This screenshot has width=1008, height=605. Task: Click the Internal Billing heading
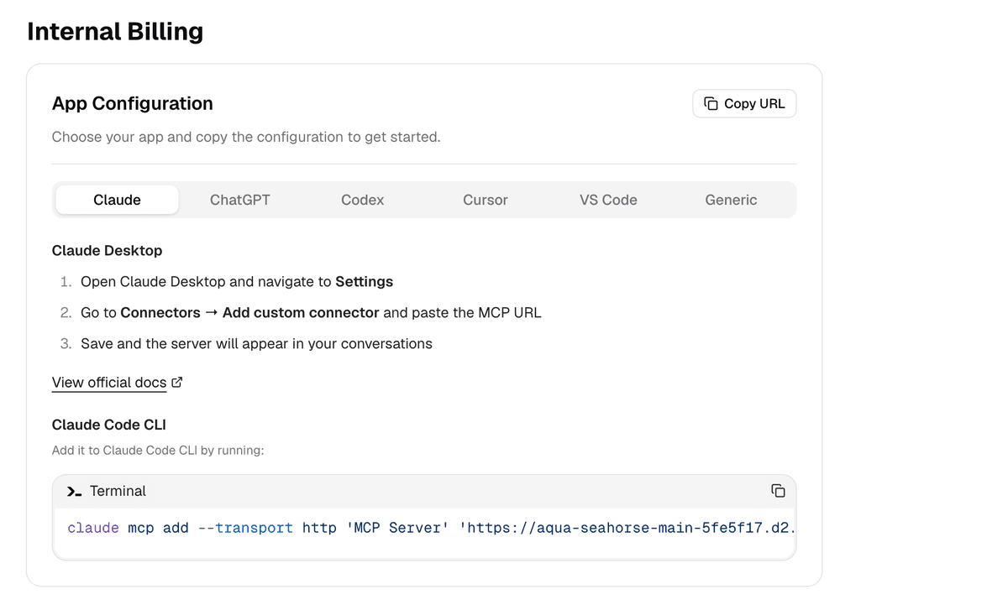115,31
